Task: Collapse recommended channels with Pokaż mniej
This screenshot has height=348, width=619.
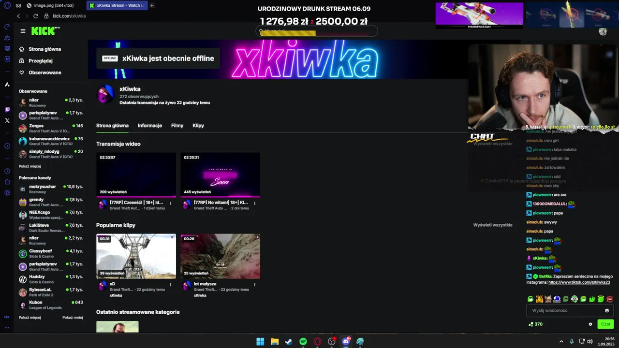Action: pyautogui.click(x=73, y=318)
